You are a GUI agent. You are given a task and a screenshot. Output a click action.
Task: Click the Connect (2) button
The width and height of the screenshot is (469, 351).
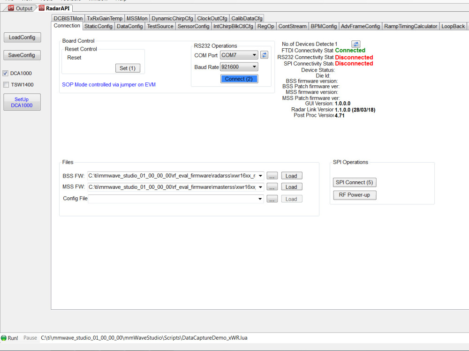(x=239, y=79)
